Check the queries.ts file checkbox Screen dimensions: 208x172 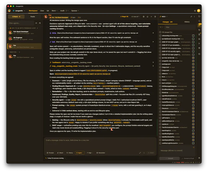pyautogui.click(x=160, y=124)
